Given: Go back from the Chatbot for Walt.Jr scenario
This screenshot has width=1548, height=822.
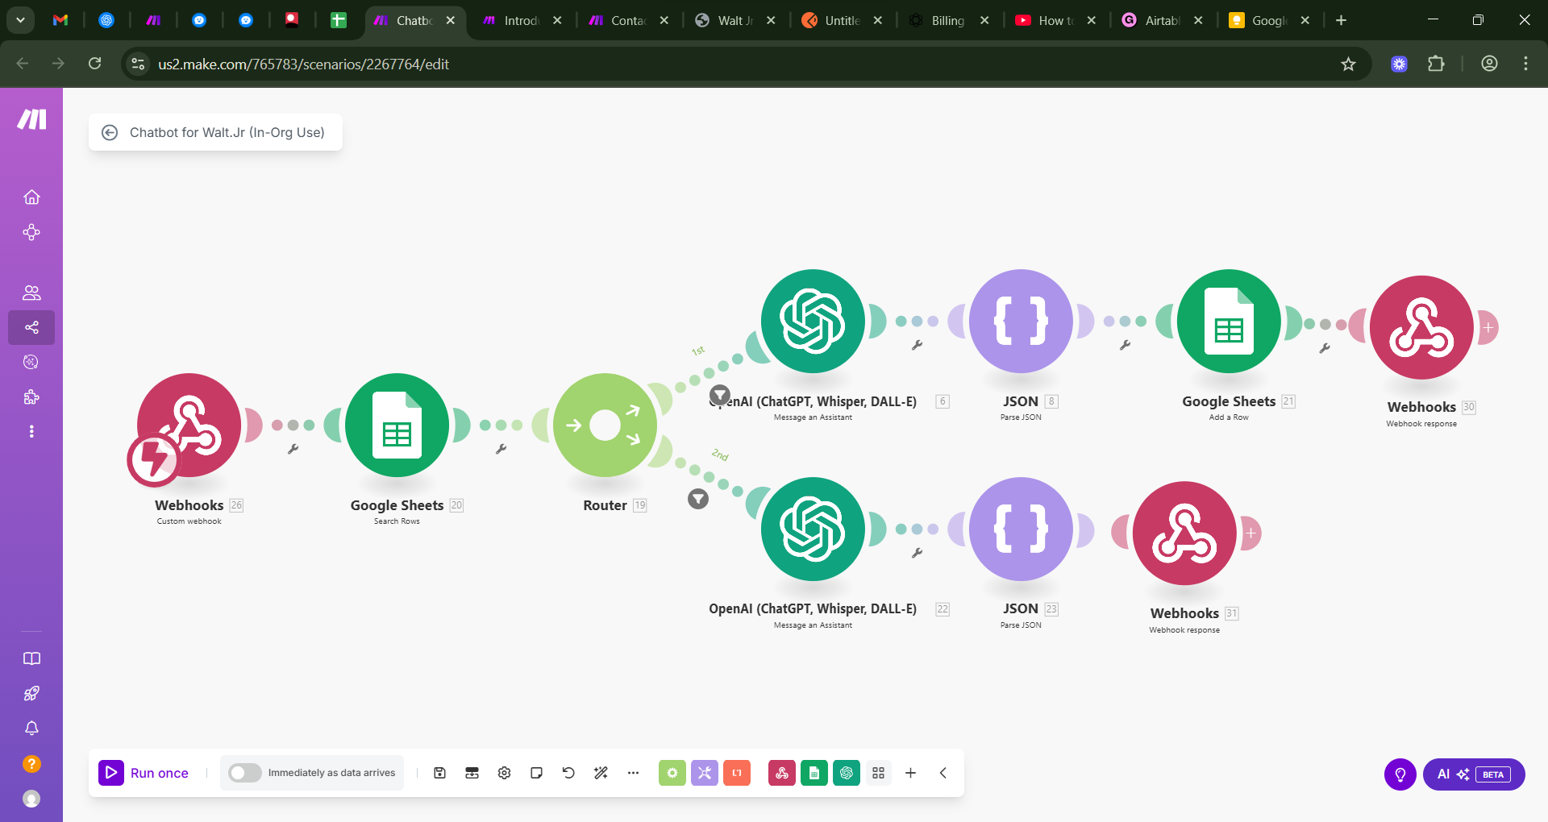Looking at the screenshot, I should tap(110, 132).
